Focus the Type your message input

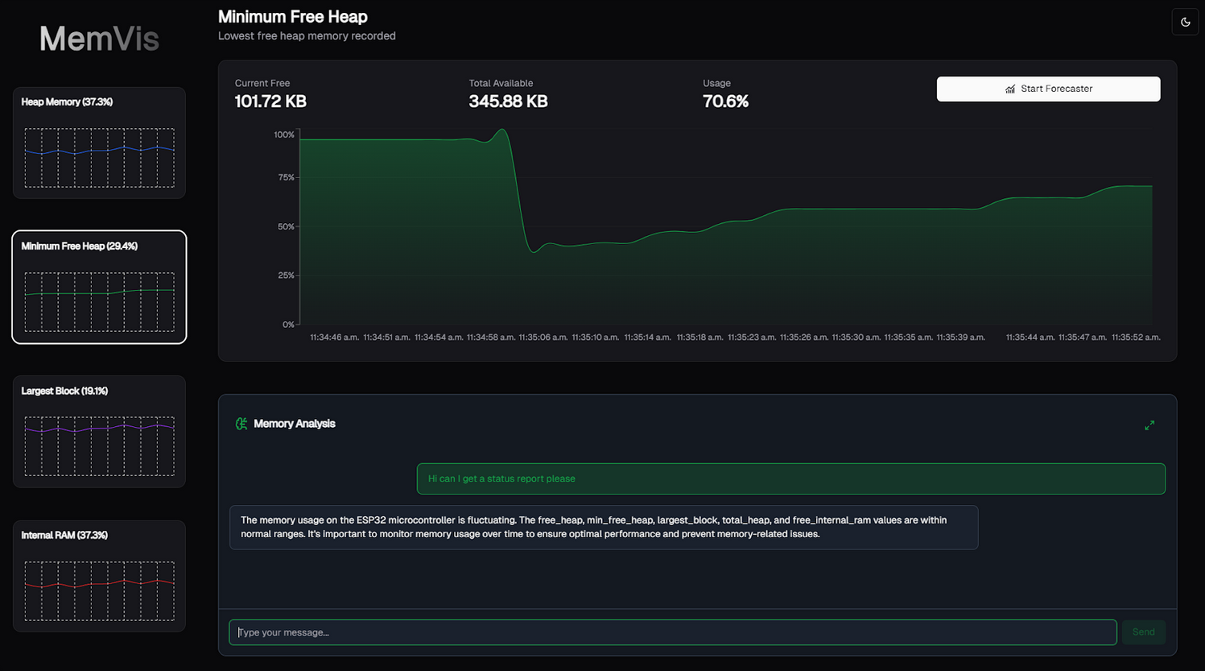coord(673,632)
